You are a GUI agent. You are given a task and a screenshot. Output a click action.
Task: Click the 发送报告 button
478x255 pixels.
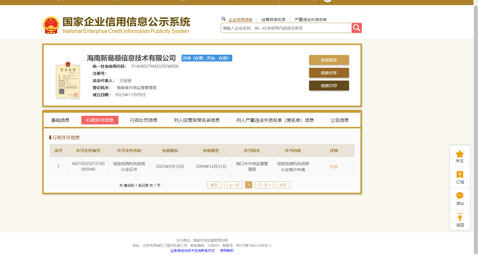click(329, 60)
